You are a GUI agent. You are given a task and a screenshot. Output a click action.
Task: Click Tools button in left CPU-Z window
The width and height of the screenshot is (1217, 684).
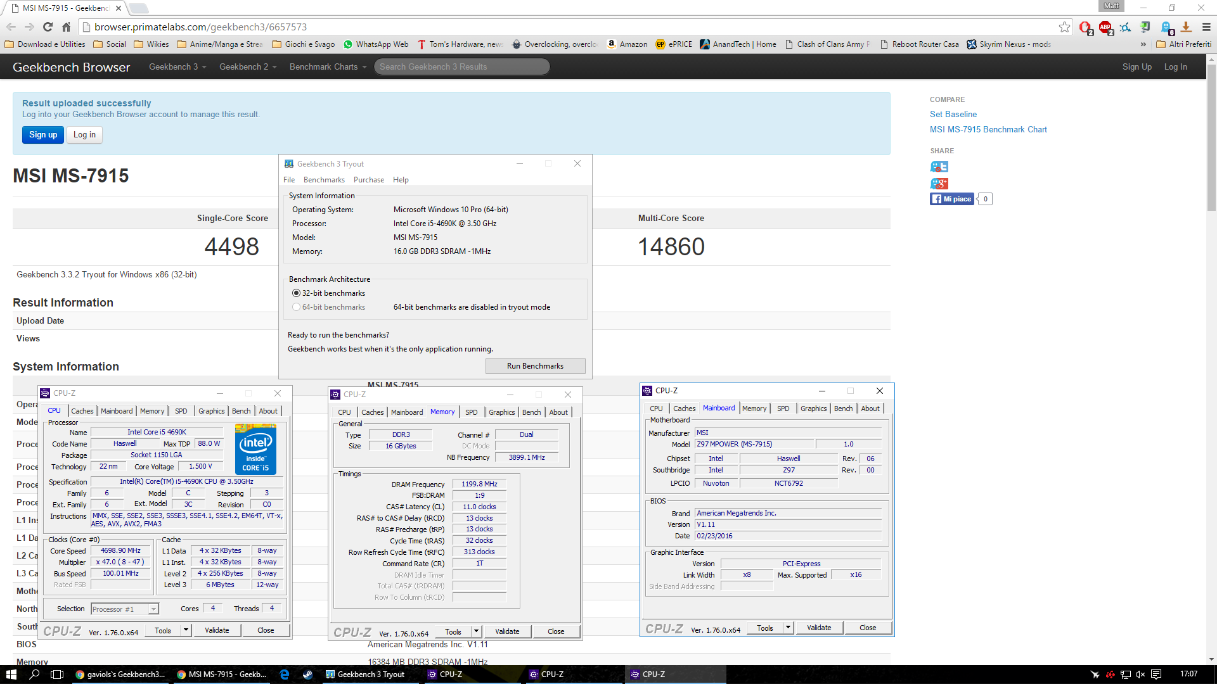coord(163,630)
